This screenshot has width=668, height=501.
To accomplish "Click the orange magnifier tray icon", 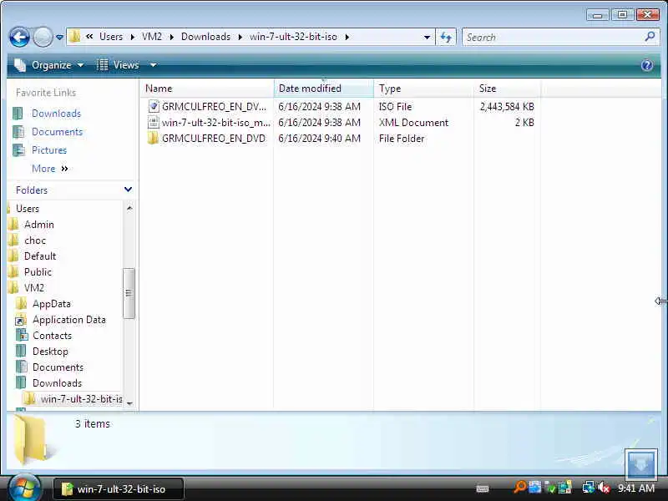I will (x=519, y=487).
